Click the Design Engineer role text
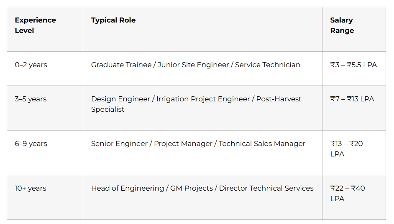Screen dimensions: 394x224 (120, 99)
